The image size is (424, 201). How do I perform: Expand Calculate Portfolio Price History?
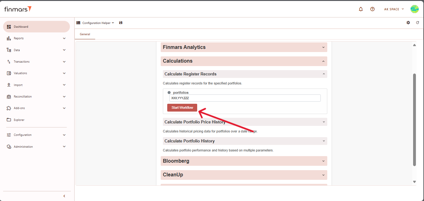point(245,122)
